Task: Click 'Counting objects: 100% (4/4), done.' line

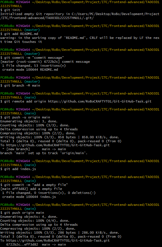Action: (x=35, y=221)
